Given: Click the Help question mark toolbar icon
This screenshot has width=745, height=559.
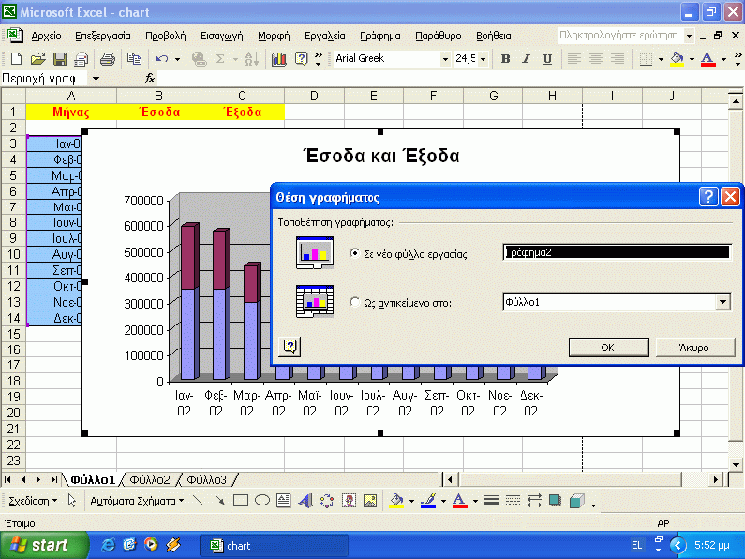Looking at the screenshot, I should [301, 59].
